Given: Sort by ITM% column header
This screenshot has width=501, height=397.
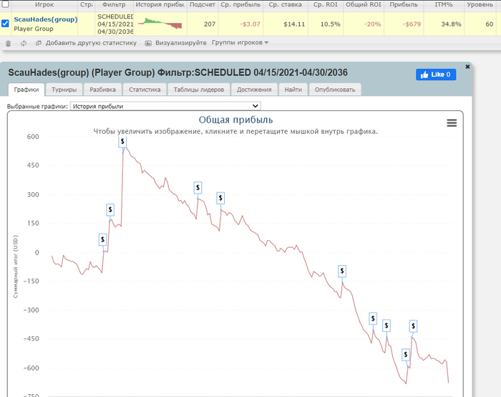Looking at the screenshot, I should click(444, 4).
